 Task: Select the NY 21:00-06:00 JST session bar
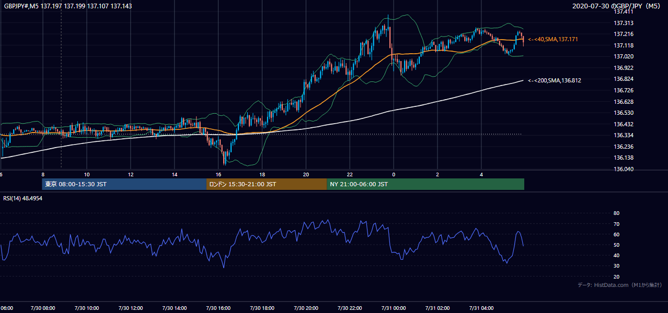coord(425,184)
